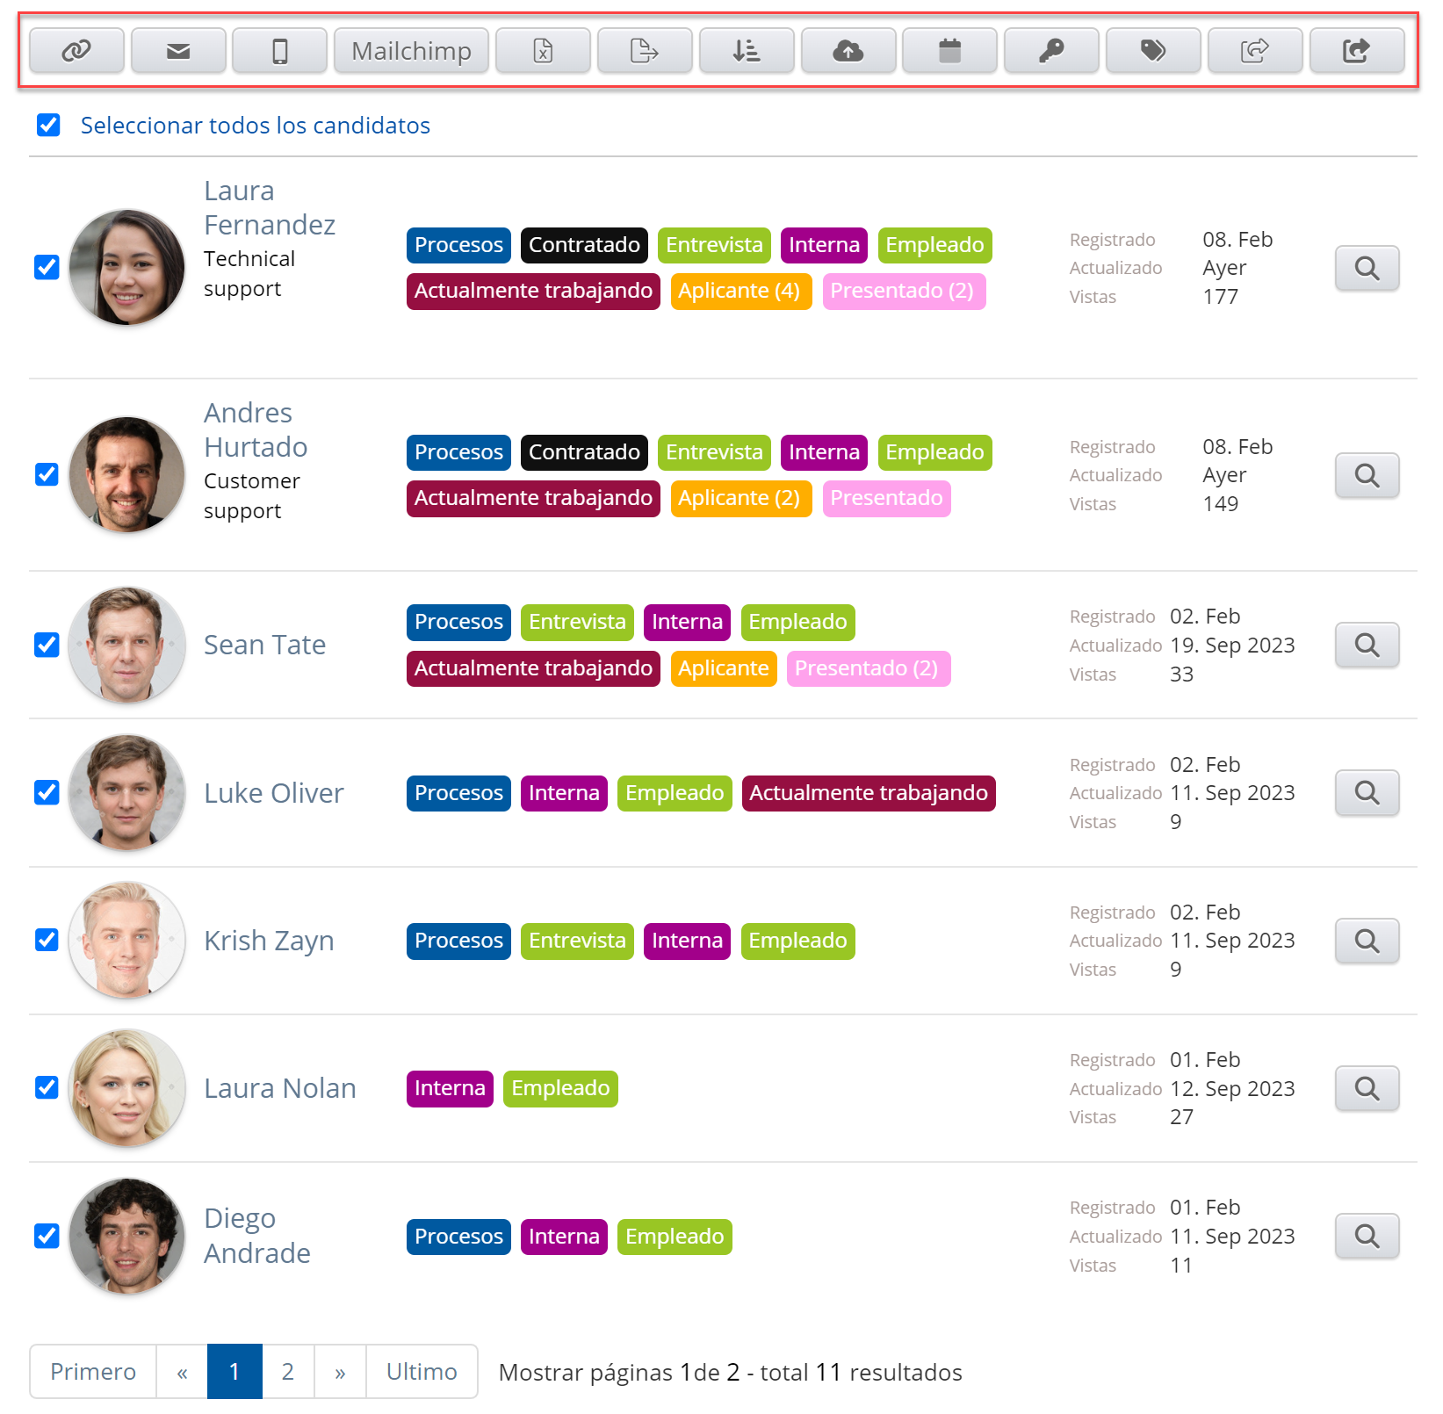Click the cloud upload icon button
The image size is (1443, 1414).
pos(848,51)
